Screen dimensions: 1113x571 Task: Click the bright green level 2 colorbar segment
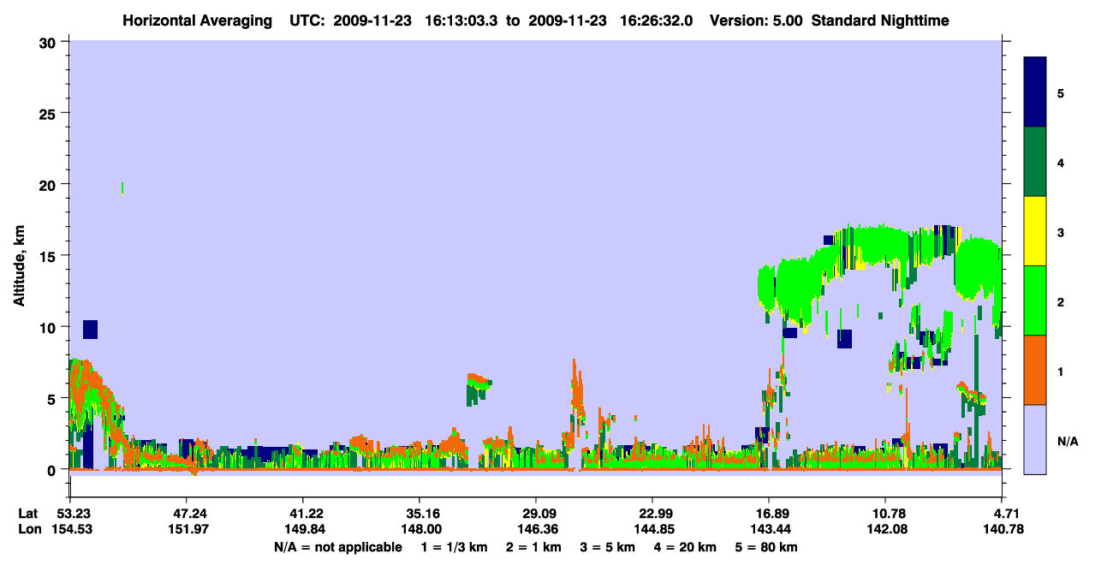pyautogui.click(x=1035, y=300)
